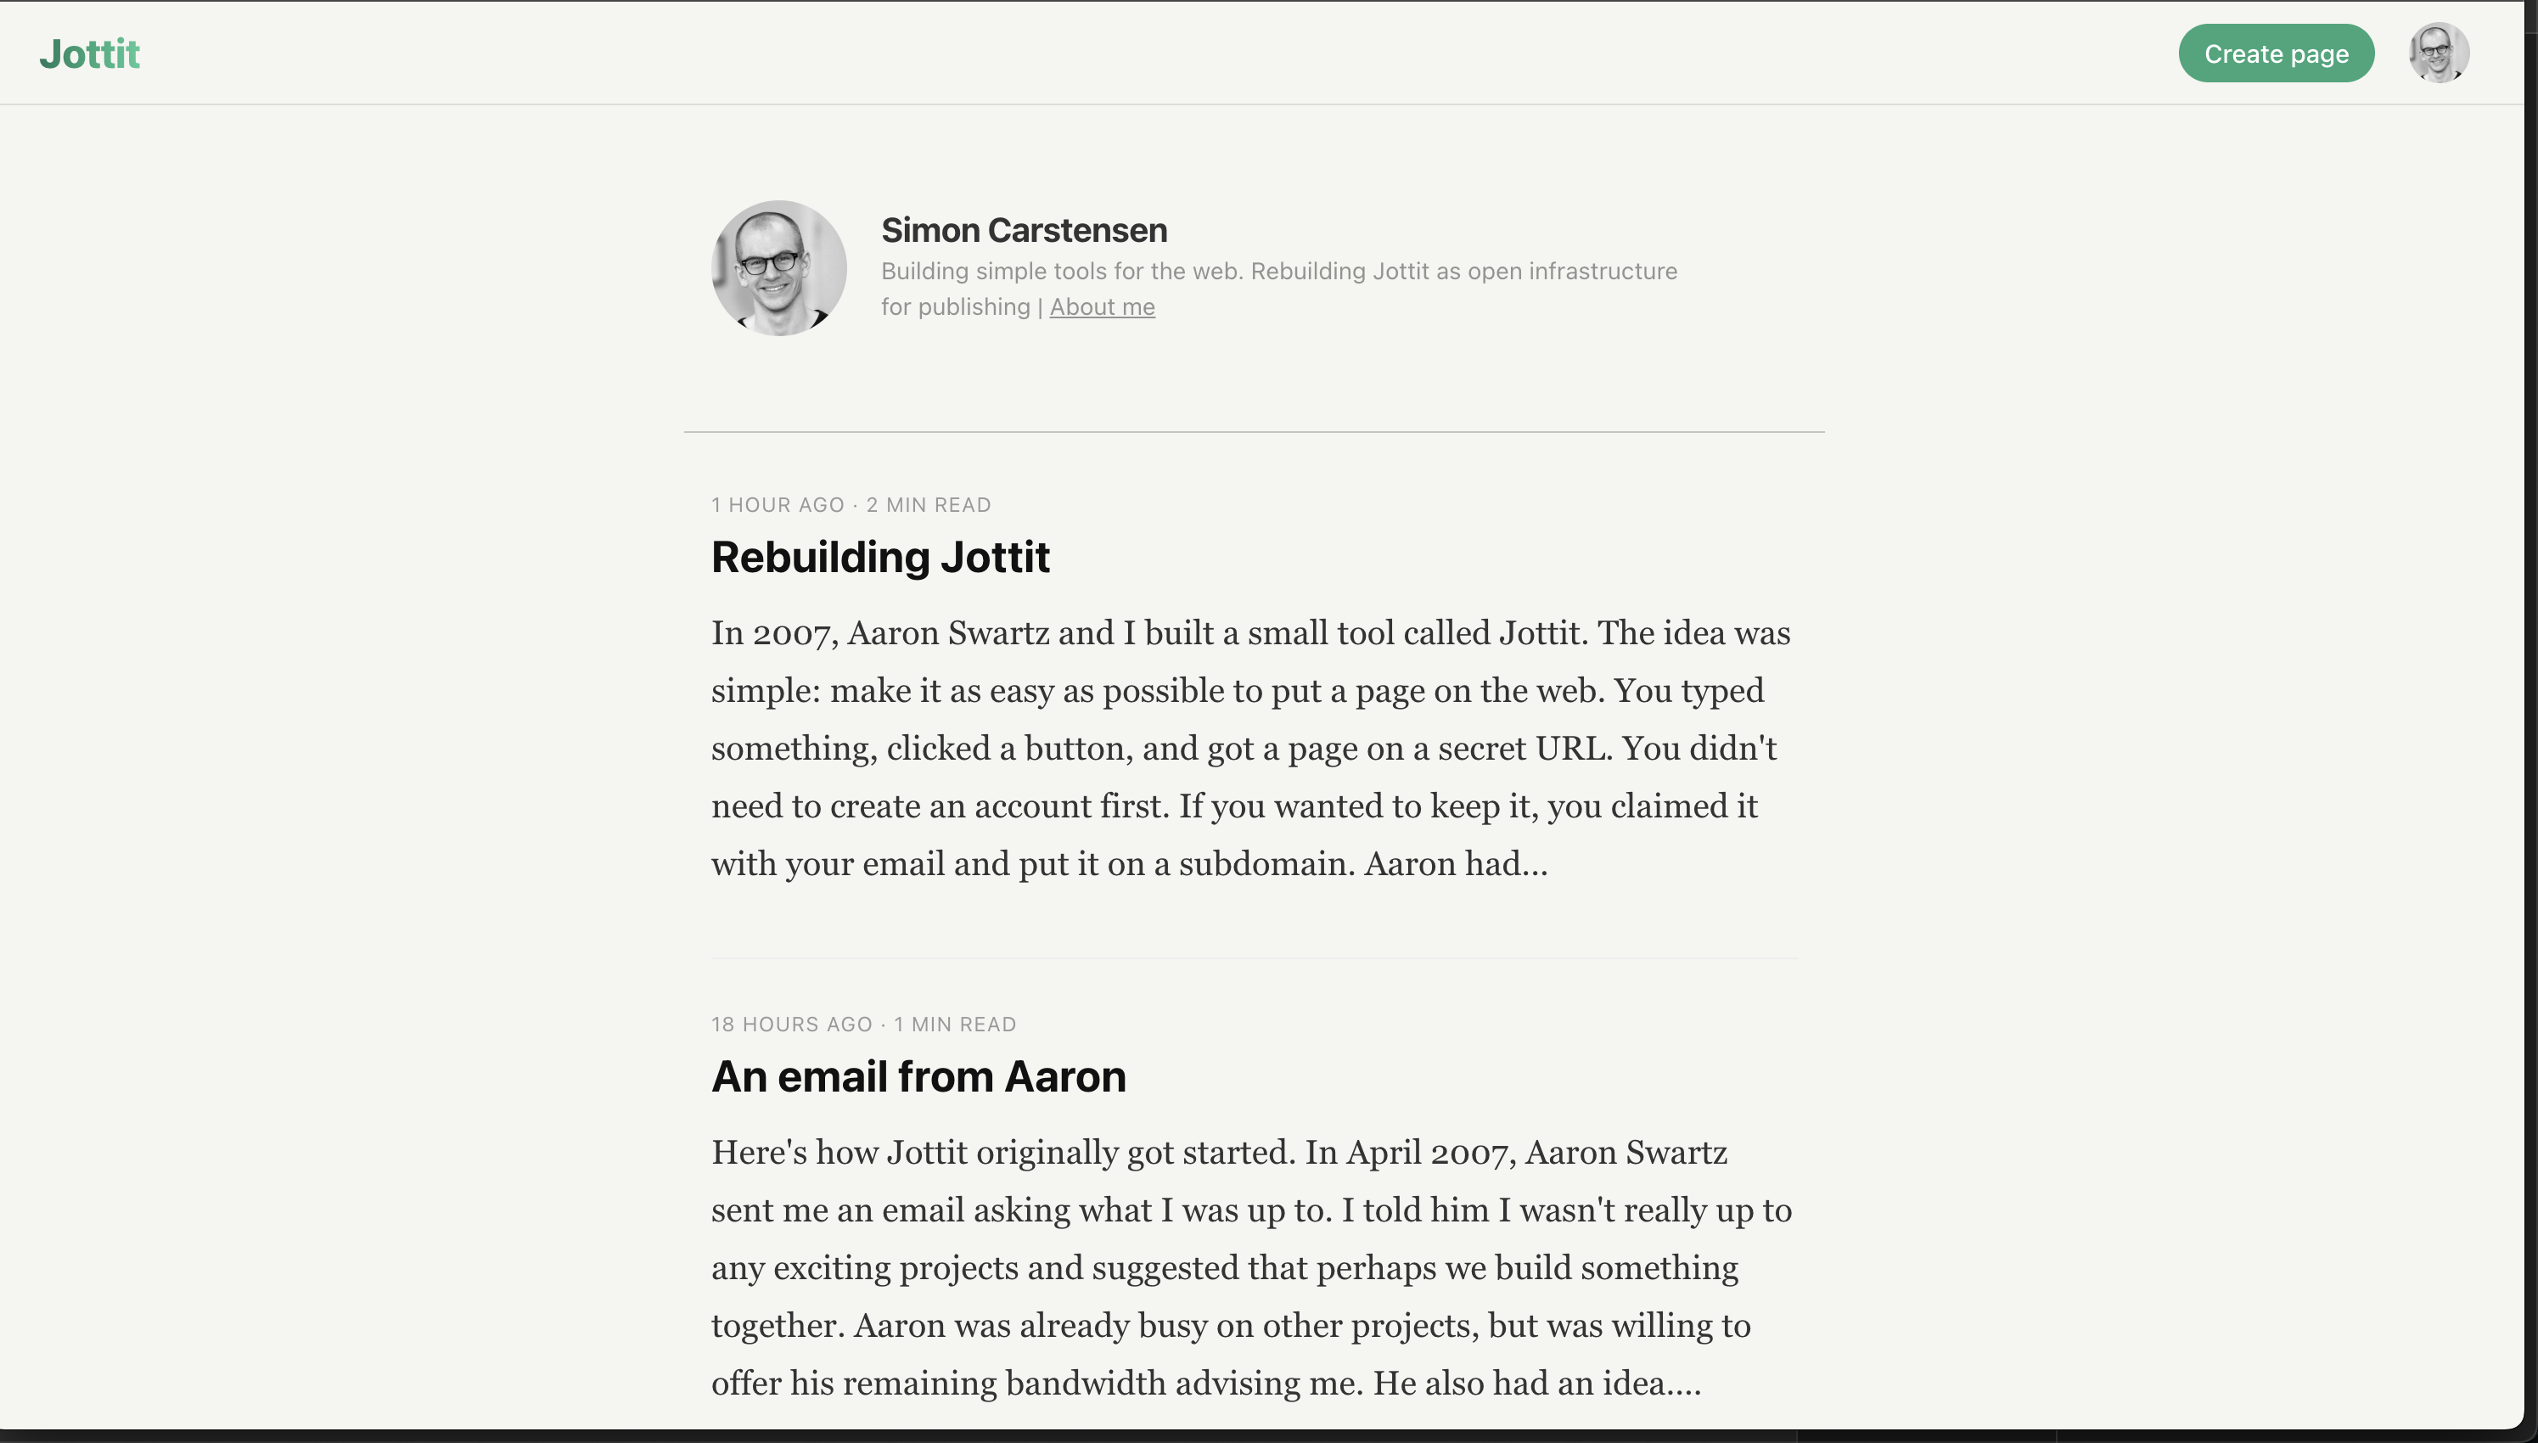
Task: Click the "1 MIN READ" label
Action: tap(955, 1025)
